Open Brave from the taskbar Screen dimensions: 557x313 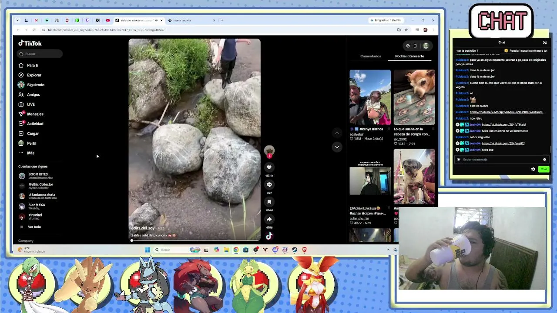coord(304,250)
